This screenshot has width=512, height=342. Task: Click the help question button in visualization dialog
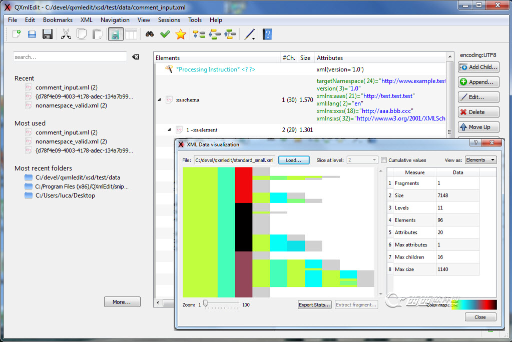pyautogui.click(x=476, y=142)
